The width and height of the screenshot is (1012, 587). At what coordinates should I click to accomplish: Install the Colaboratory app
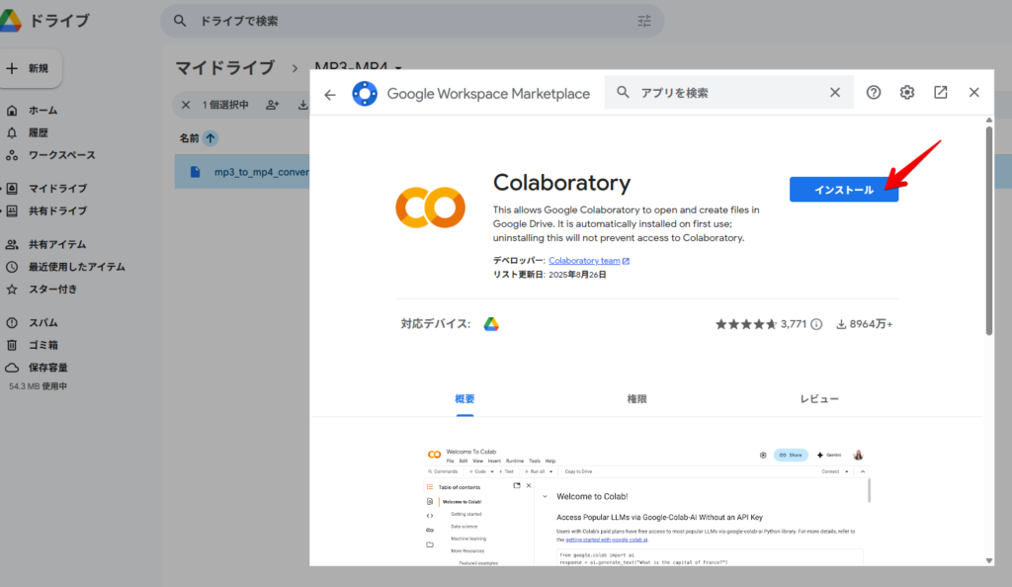coord(844,190)
